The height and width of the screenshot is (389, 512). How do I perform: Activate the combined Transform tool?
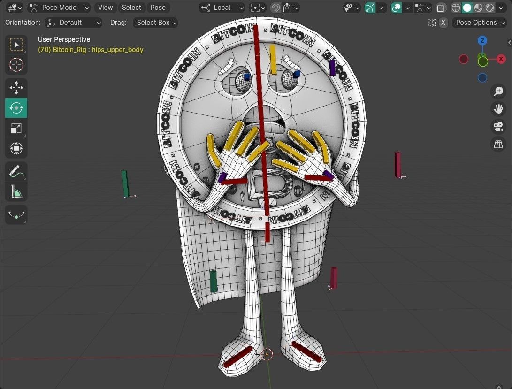coord(16,148)
